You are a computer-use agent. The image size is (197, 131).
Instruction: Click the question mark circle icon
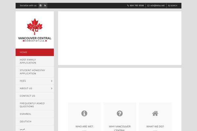click(x=120, y=113)
